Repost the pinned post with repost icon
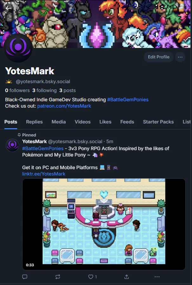The width and height of the screenshot is (192, 285). pyautogui.click(x=58, y=277)
